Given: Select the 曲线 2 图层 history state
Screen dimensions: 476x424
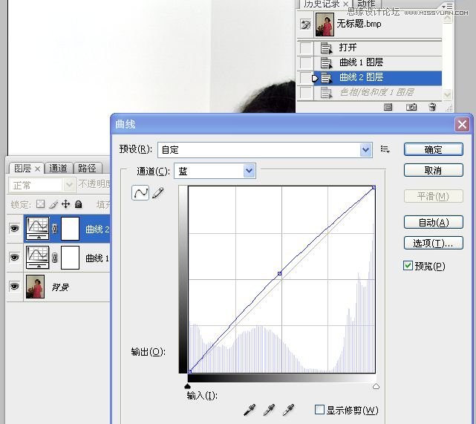Looking at the screenshot, I should click(x=378, y=78).
